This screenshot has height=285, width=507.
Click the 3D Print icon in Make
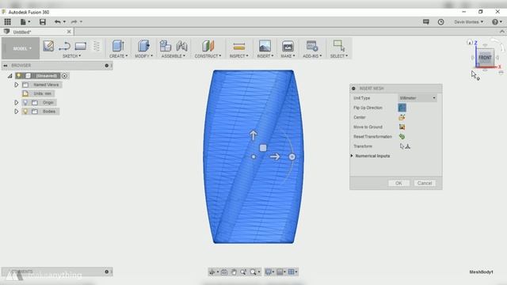click(288, 46)
